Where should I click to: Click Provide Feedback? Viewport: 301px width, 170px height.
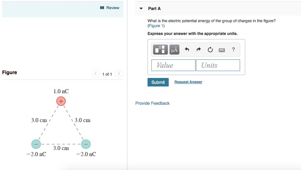[152, 103]
